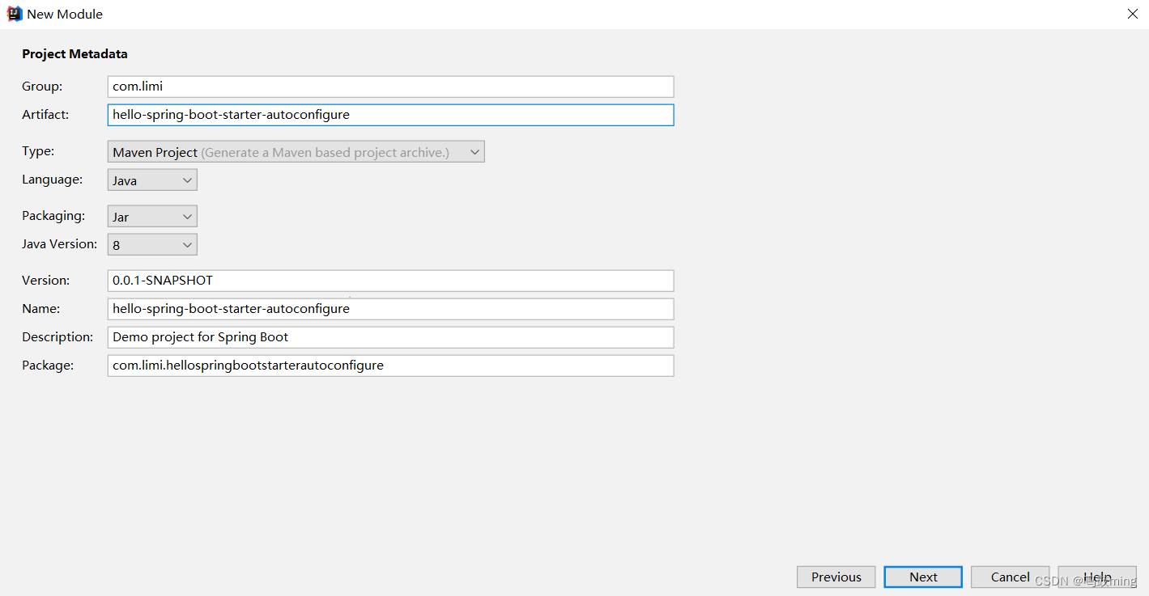The width and height of the screenshot is (1149, 596).
Task: Click the Artifact label
Action: [x=45, y=115]
